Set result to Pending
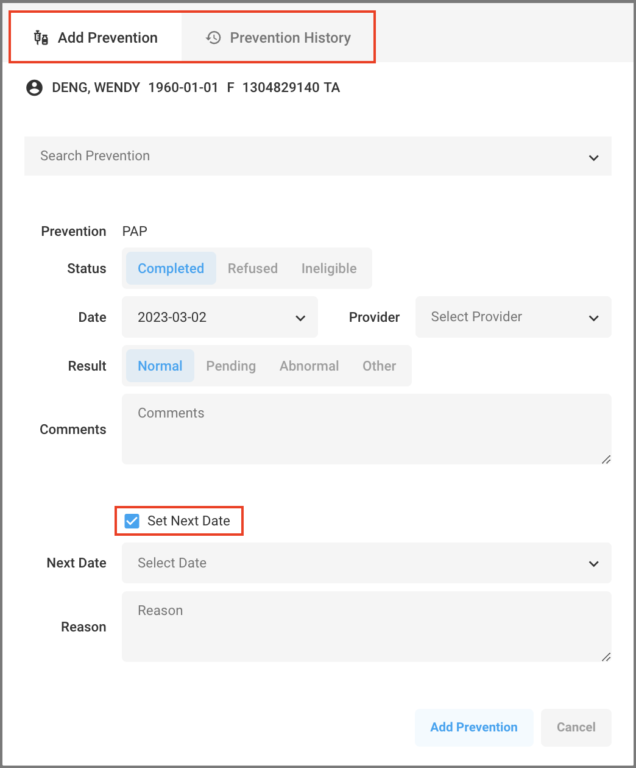 (231, 366)
